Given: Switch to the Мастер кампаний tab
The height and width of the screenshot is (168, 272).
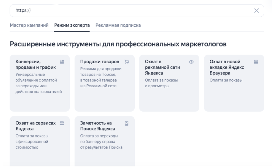Looking at the screenshot, I should pos(29,25).
